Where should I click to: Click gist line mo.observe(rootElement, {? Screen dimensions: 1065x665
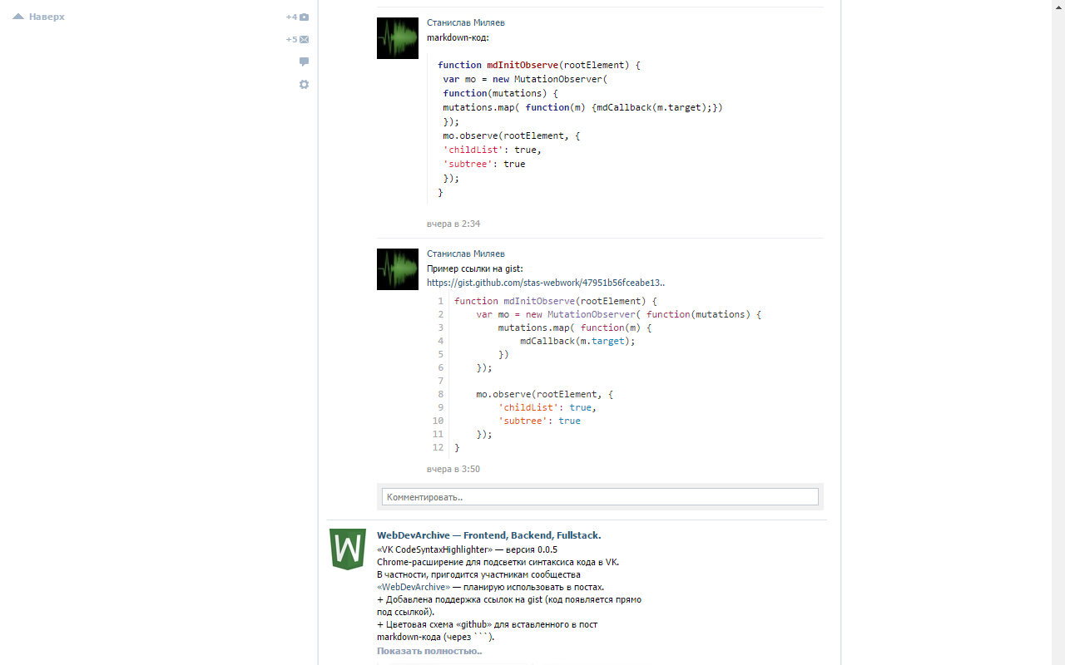coord(544,394)
